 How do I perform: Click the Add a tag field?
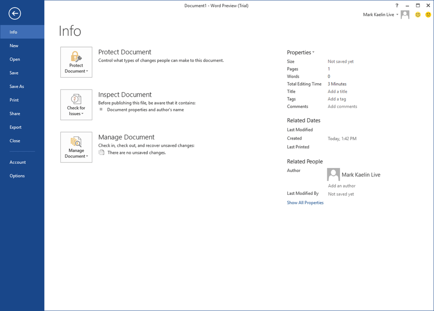(x=337, y=99)
